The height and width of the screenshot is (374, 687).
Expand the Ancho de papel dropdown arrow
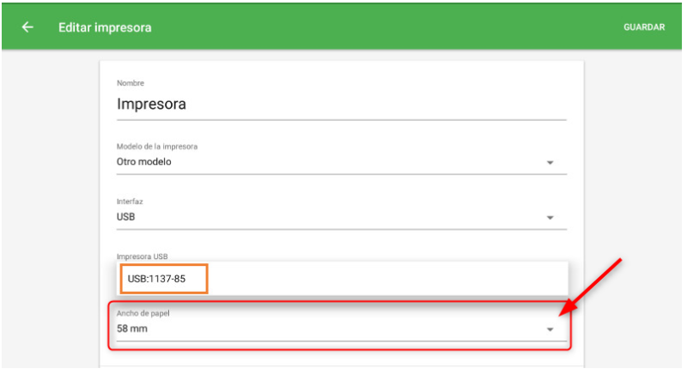tap(550, 329)
